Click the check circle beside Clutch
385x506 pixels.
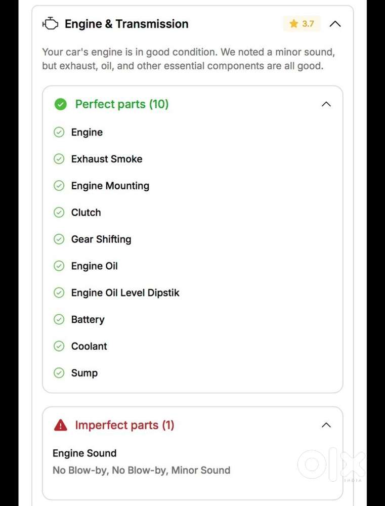[59, 213]
